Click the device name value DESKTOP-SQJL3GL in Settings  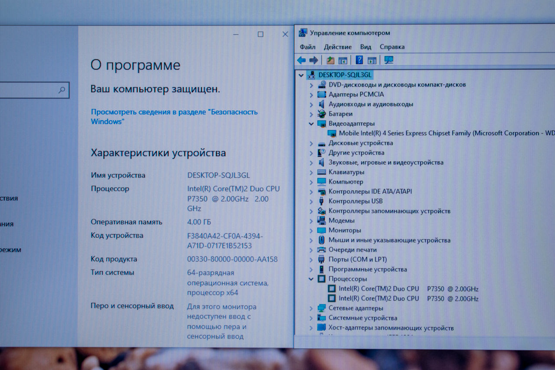[x=219, y=175]
